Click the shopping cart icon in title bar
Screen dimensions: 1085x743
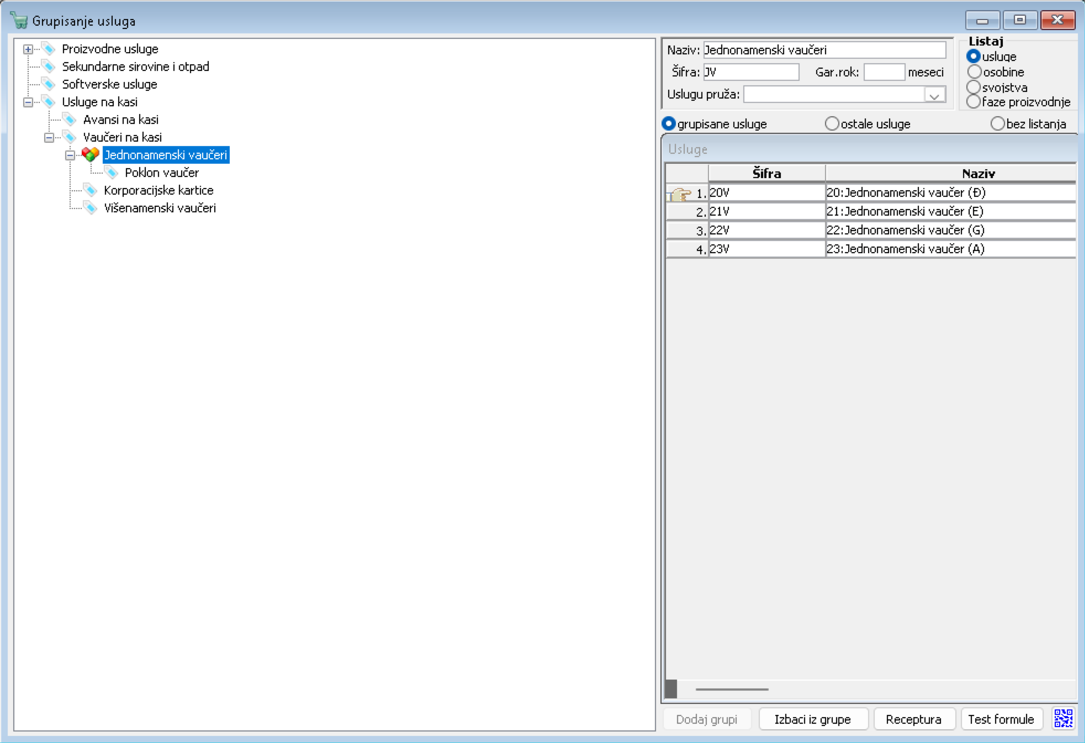click(19, 20)
